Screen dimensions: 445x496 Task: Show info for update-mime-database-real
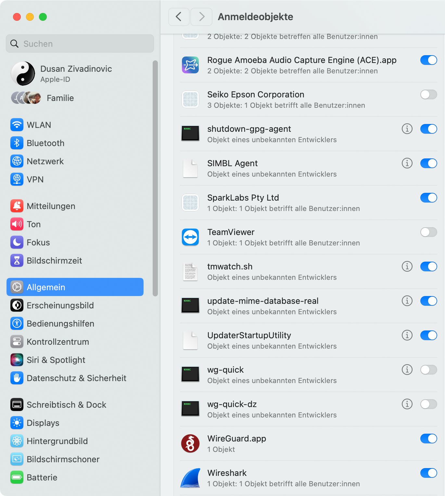[x=407, y=301]
